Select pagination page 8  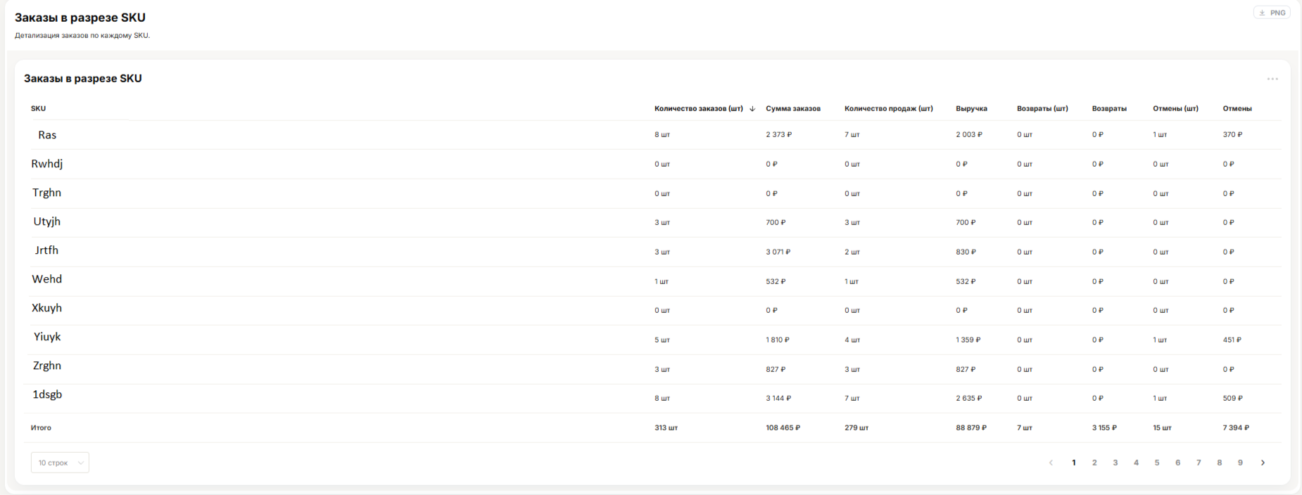1220,463
